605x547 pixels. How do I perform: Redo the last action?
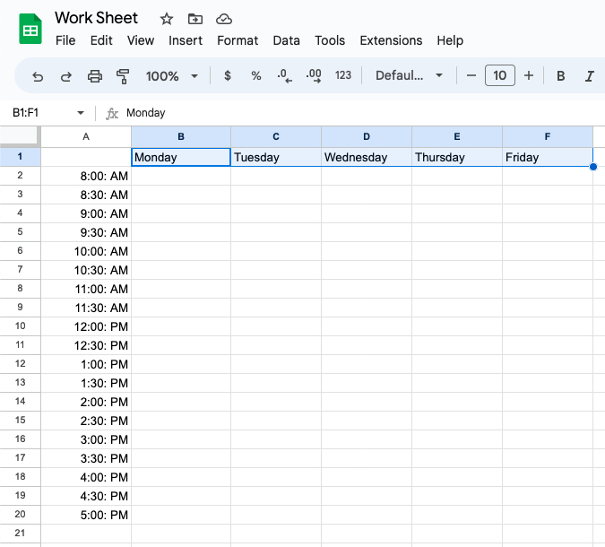click(x=66, y=75)
